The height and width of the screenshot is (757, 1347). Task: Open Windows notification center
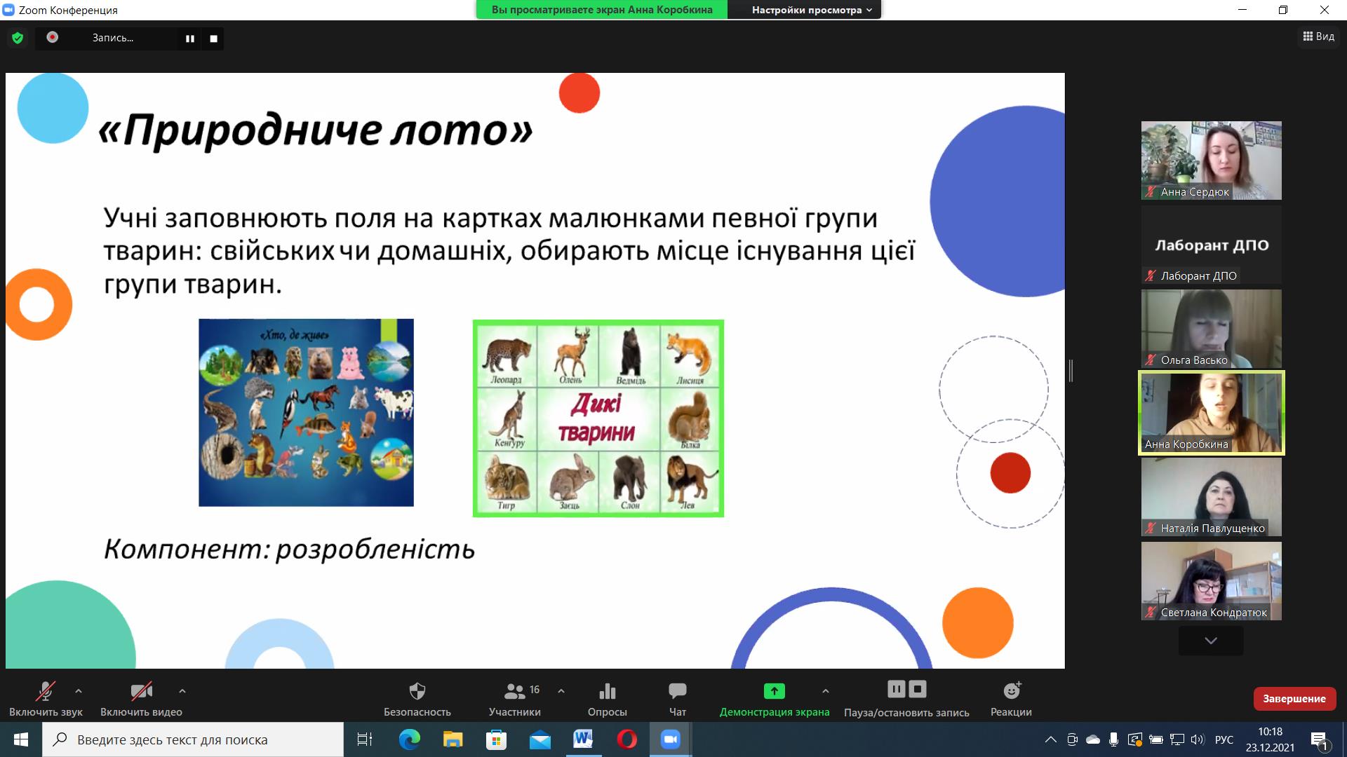(x=1320, y=739)
